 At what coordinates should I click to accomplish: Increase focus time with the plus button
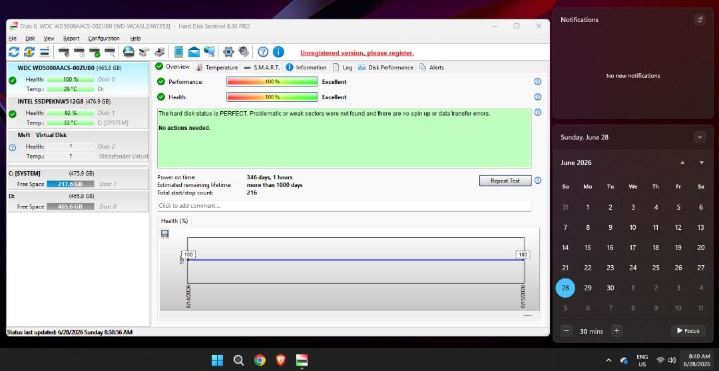[x=616, y=330]
